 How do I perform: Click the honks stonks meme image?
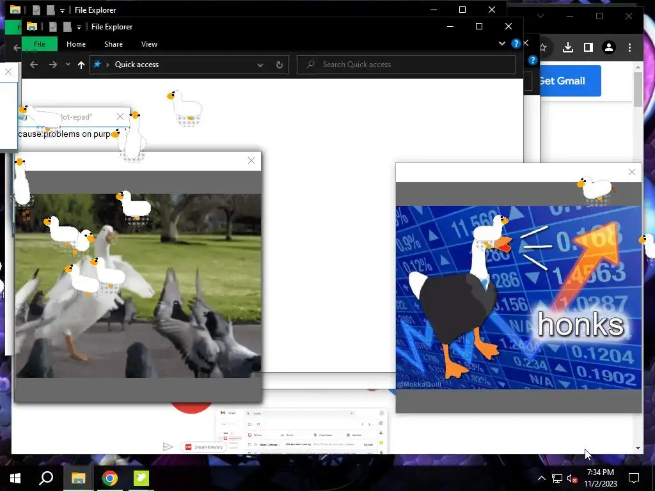pos(518,297)
